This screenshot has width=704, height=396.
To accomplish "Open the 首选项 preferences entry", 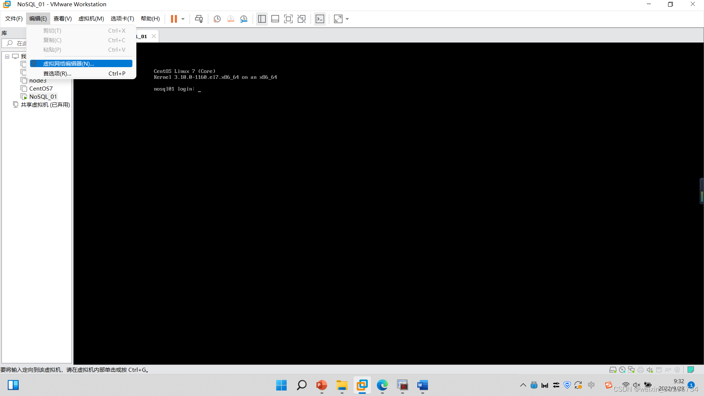I will [57, 73].
